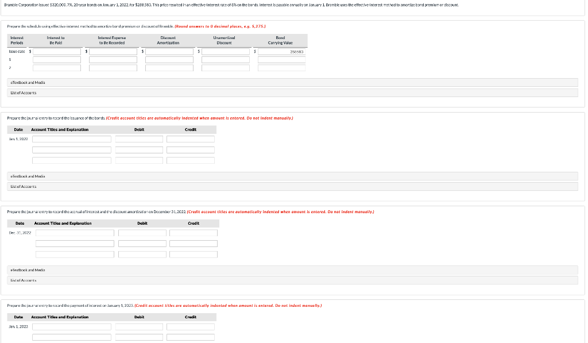This screenshot has width=588, height=343.
Task: Click the 'Unamortized Discount' column header
Action: point(225,40)
